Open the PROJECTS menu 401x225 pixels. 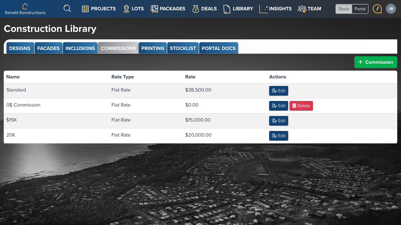point(103,9)
